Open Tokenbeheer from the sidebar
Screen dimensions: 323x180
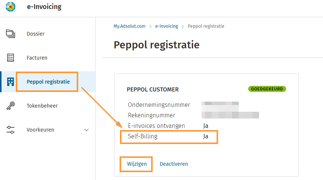pyautogui.click(x=42, y=106)
